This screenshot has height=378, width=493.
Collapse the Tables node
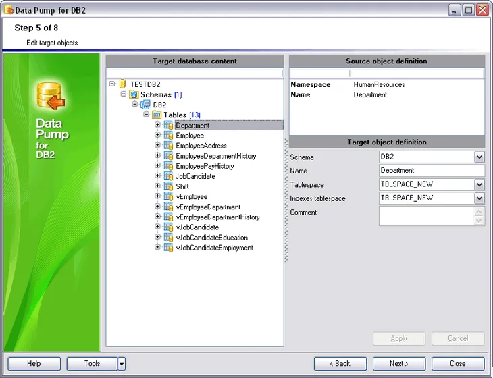tap(146, 114)
